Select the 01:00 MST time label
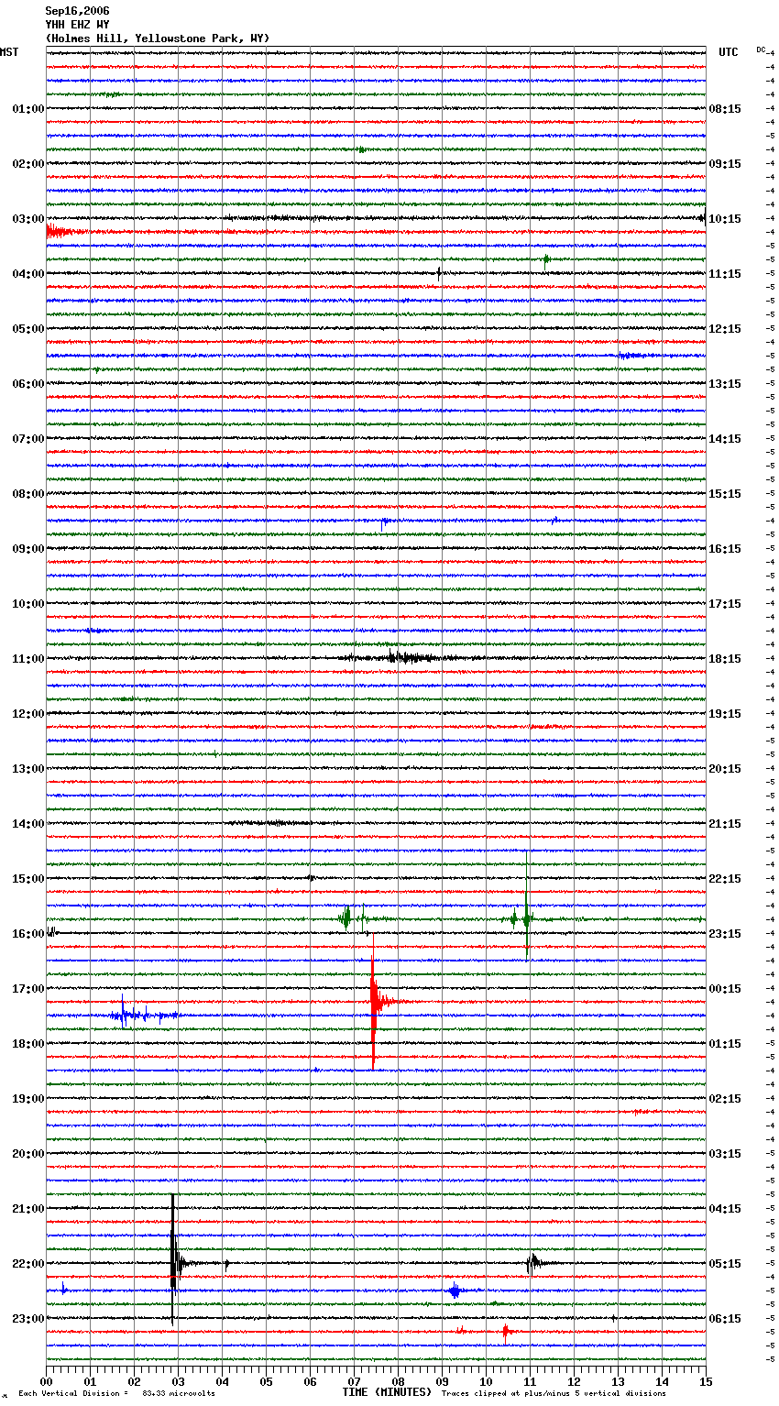 (28, 109)
